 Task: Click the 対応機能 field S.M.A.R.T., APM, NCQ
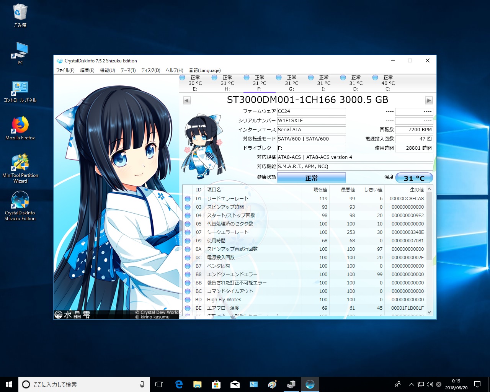pos(355,167)
